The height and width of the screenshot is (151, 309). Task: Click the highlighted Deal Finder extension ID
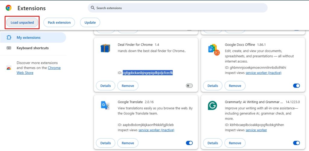click(x=148, y=73)
